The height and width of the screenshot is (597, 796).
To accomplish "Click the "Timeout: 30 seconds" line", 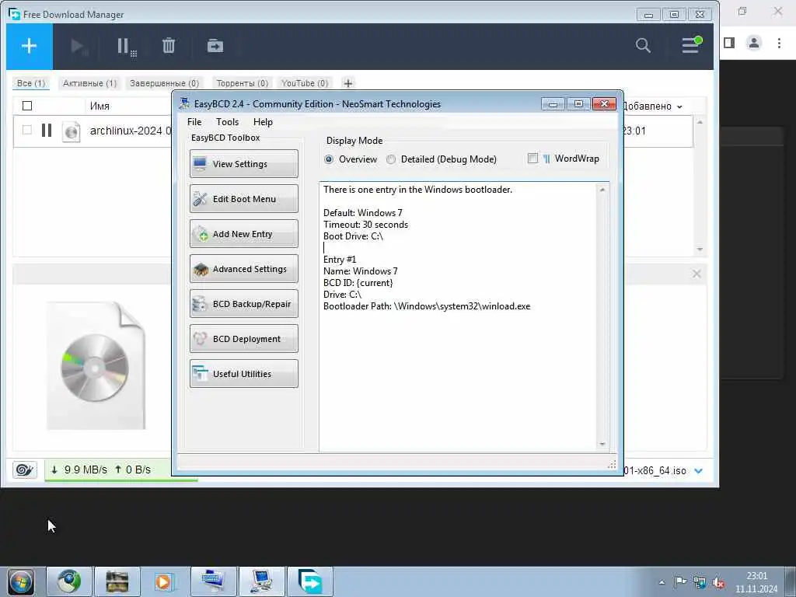I will pos(365,225).
